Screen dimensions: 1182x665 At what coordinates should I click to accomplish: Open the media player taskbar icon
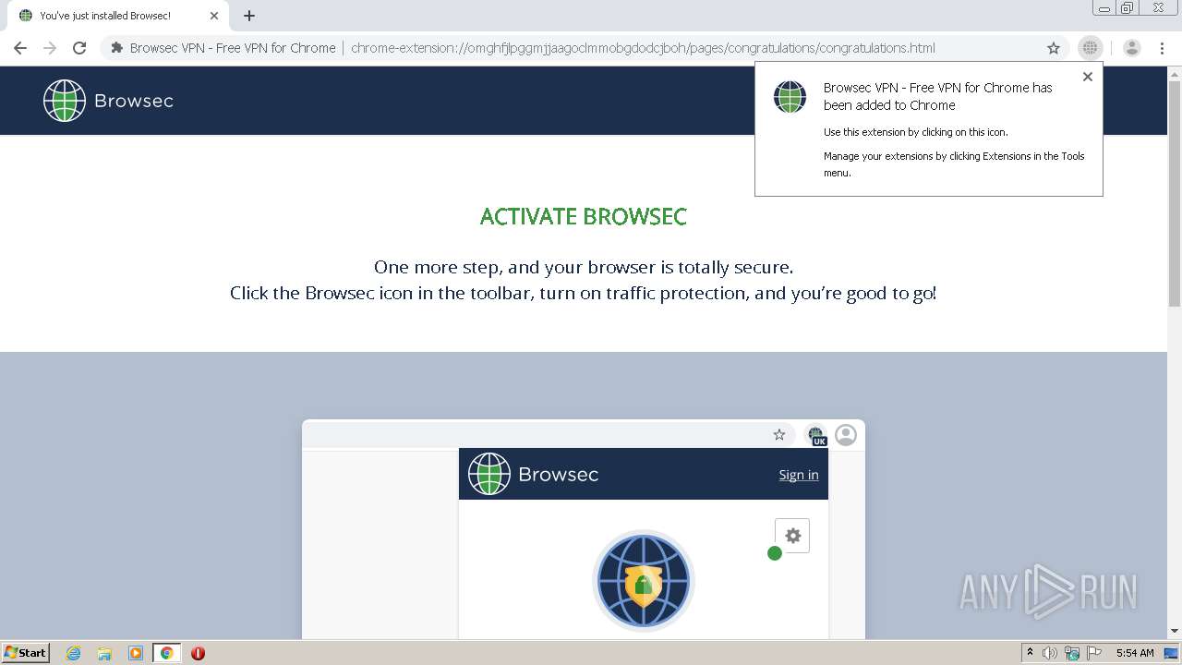point(136,653)
